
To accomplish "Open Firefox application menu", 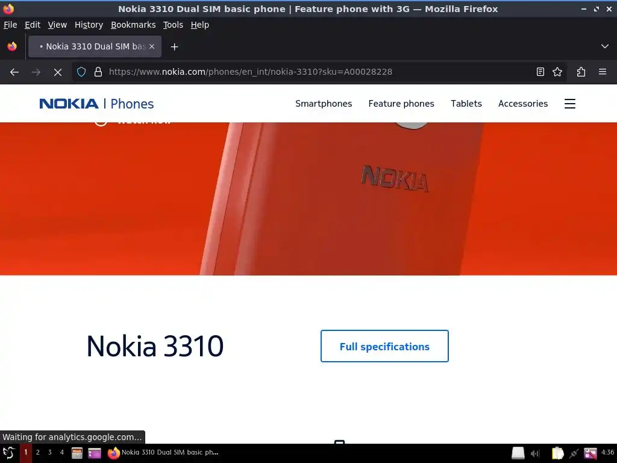I will 603,72.
